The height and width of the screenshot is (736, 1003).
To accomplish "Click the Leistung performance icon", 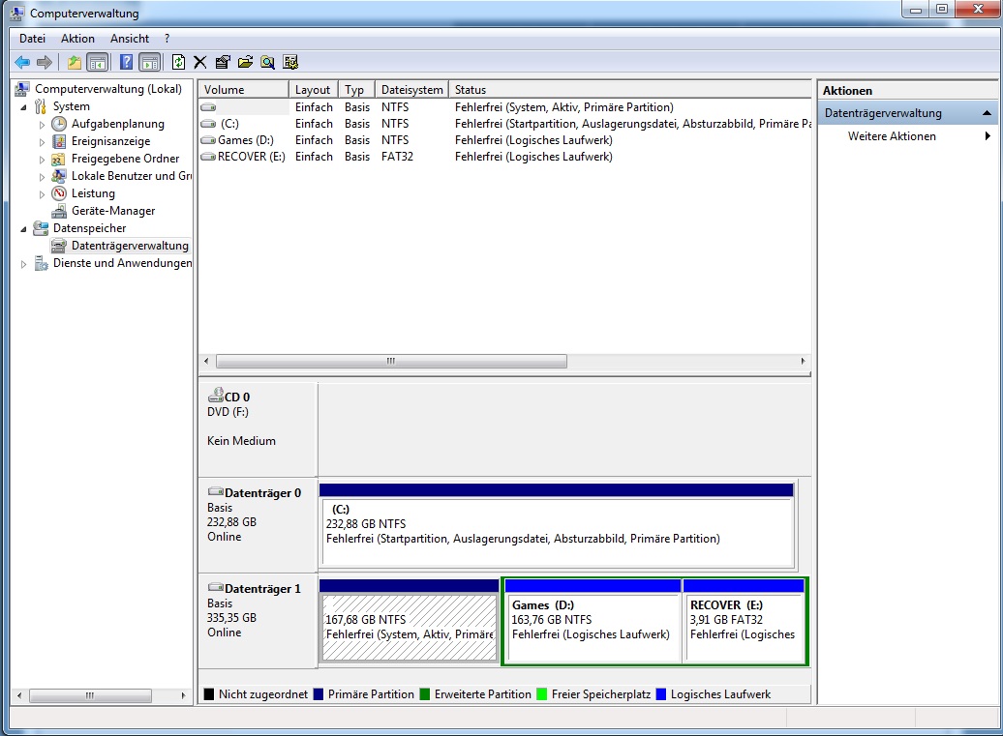I will 59,192.
